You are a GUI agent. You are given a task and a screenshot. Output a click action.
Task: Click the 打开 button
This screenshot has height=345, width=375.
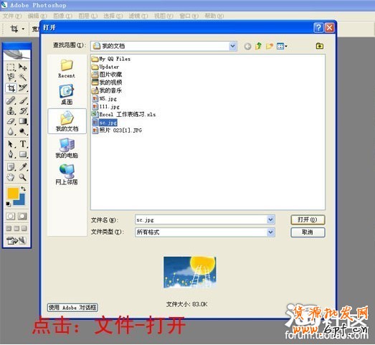[x=308, y=219]
